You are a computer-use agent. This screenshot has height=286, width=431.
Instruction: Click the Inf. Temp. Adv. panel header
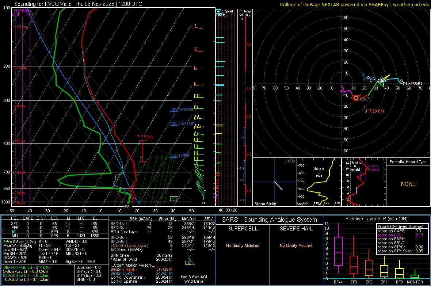(x=245, y=15)
